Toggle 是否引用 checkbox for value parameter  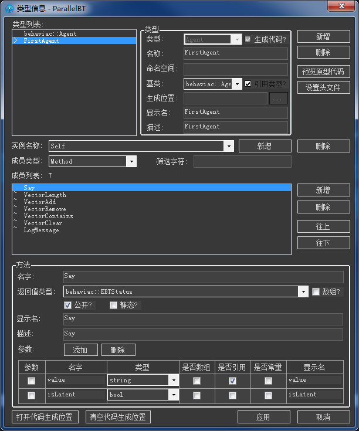[232, 381]
